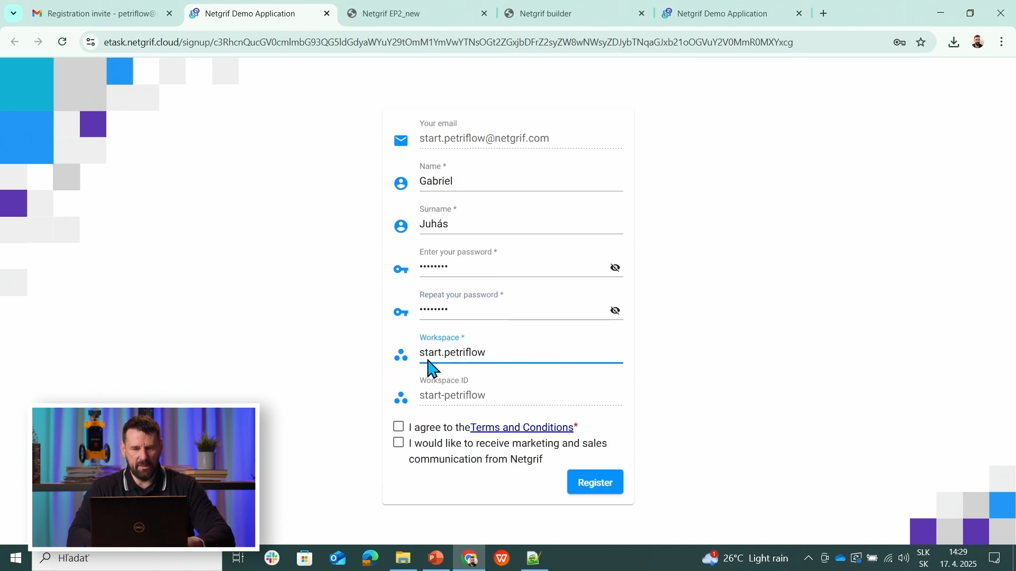Open File Explorer from taskbar
This screenshot has width=1016, height=571.
(x=403, y=558)
